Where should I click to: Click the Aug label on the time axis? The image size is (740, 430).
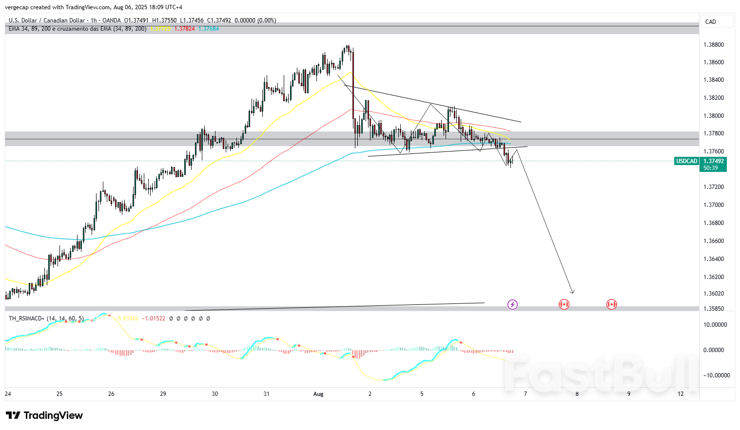tap(318, 394)
